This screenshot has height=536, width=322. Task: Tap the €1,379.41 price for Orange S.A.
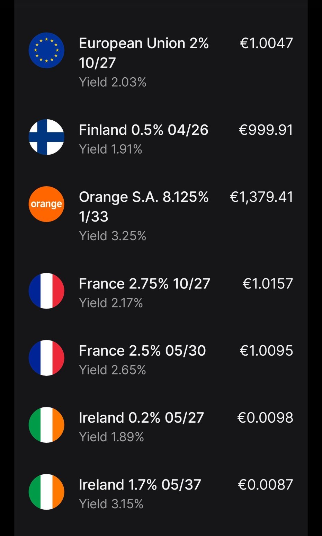[261, 197]
